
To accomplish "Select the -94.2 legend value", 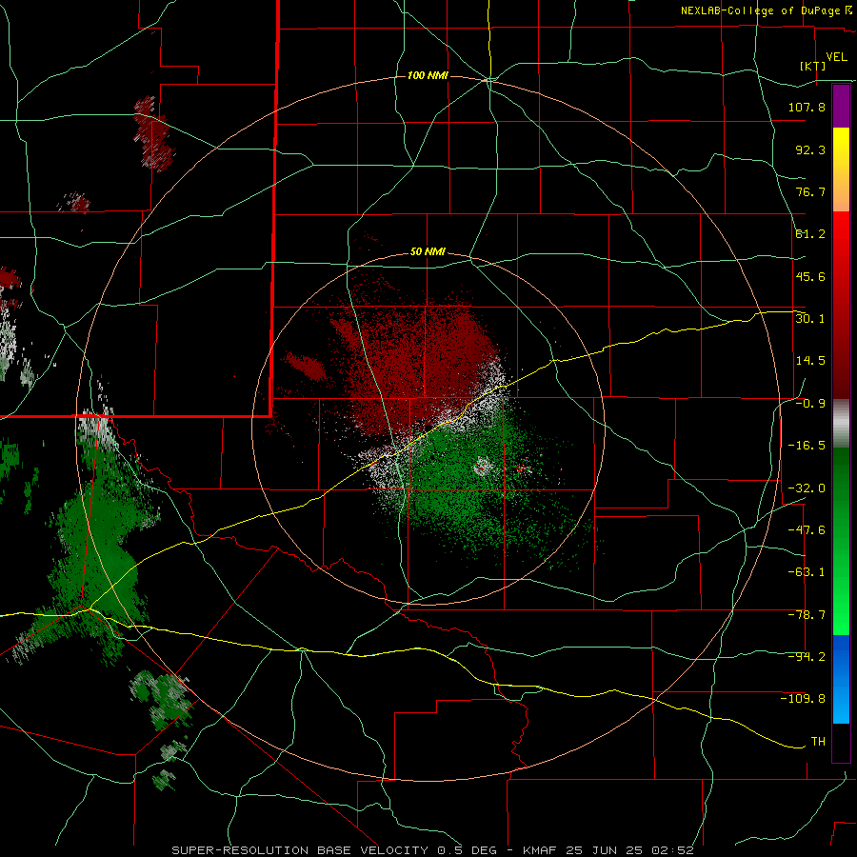I will pyautogui.click(x=807, y=657).
